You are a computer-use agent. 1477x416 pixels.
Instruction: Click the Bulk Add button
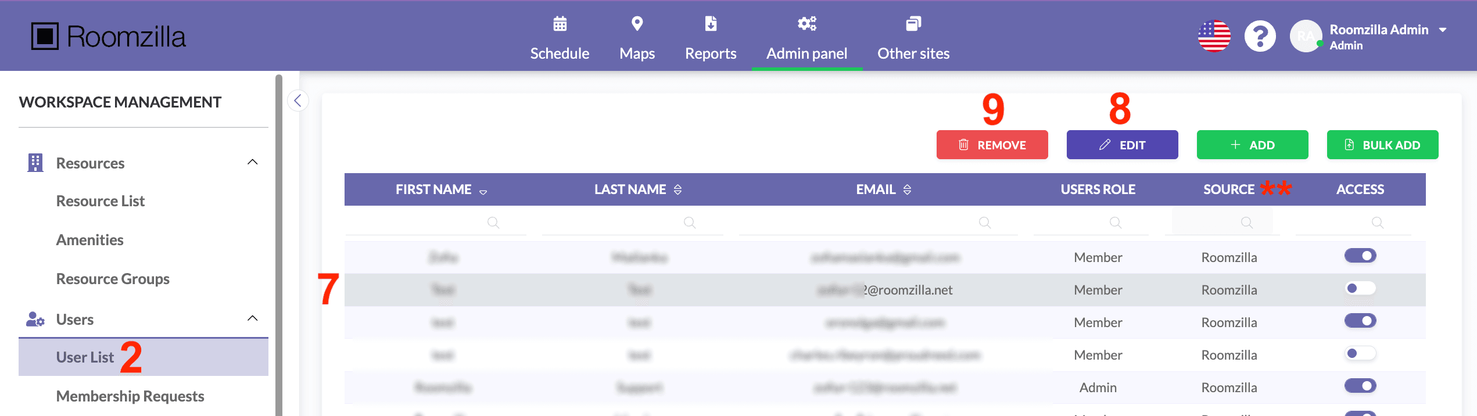tap(1382, 145)
